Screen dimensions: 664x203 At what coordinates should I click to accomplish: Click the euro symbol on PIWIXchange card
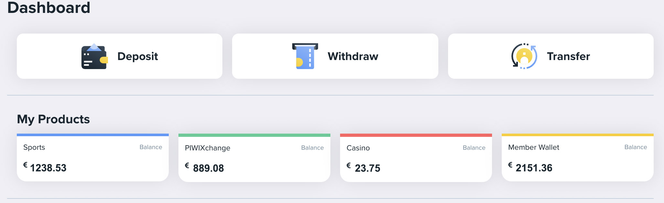click(187, 166)
